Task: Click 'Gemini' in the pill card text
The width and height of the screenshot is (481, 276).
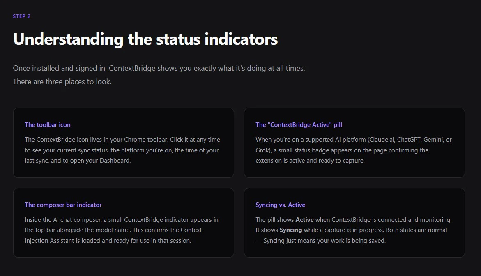Action: click(x=433, y=140)
